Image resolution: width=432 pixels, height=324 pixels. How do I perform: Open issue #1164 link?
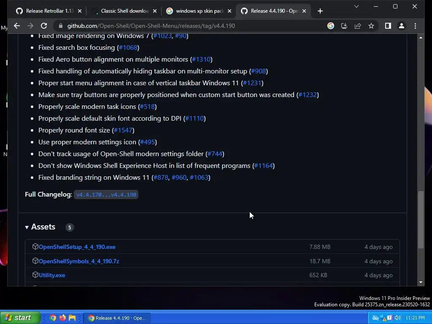(x=263, y=166)
